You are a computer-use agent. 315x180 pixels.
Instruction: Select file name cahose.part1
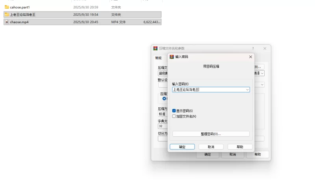click(20, 7)
